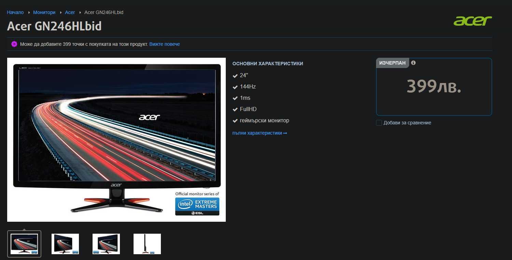Select the second monitor thumbnail
The width and height of the screenshot is (512, 260).
pos(65,244)
